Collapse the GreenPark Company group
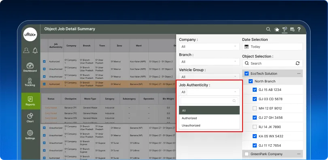The width and height of the screenshot is (328, 160). pos(299,154)
